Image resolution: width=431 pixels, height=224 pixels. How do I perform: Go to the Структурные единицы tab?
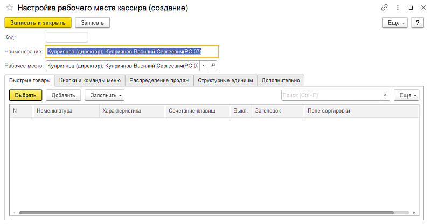click(225, 80)
